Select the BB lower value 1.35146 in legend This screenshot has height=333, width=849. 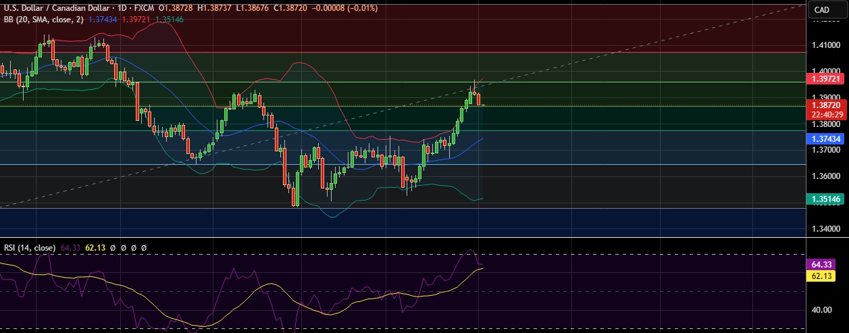pos(170,20)
